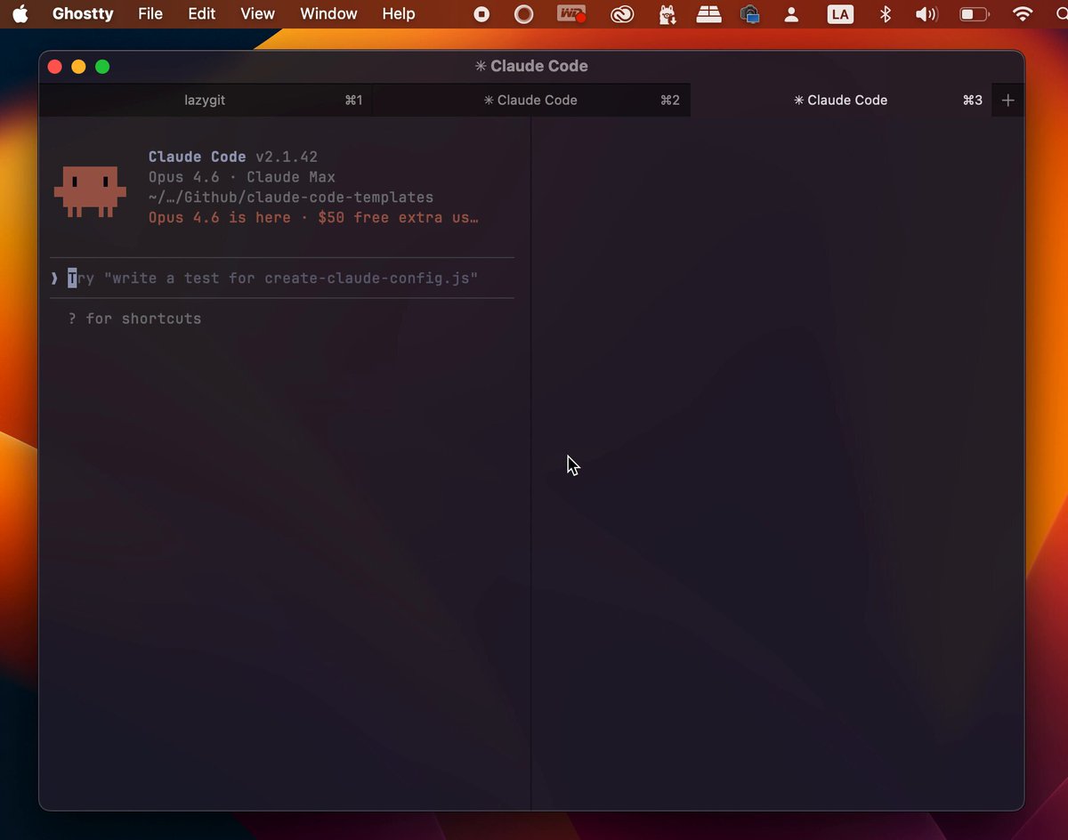Open the Creative Cloud menu bar icon

(x=621, y=14)
